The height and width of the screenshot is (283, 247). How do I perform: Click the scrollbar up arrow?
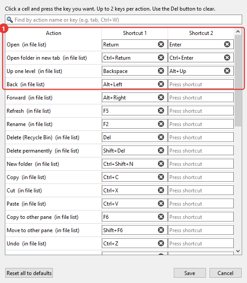(238, 31)
